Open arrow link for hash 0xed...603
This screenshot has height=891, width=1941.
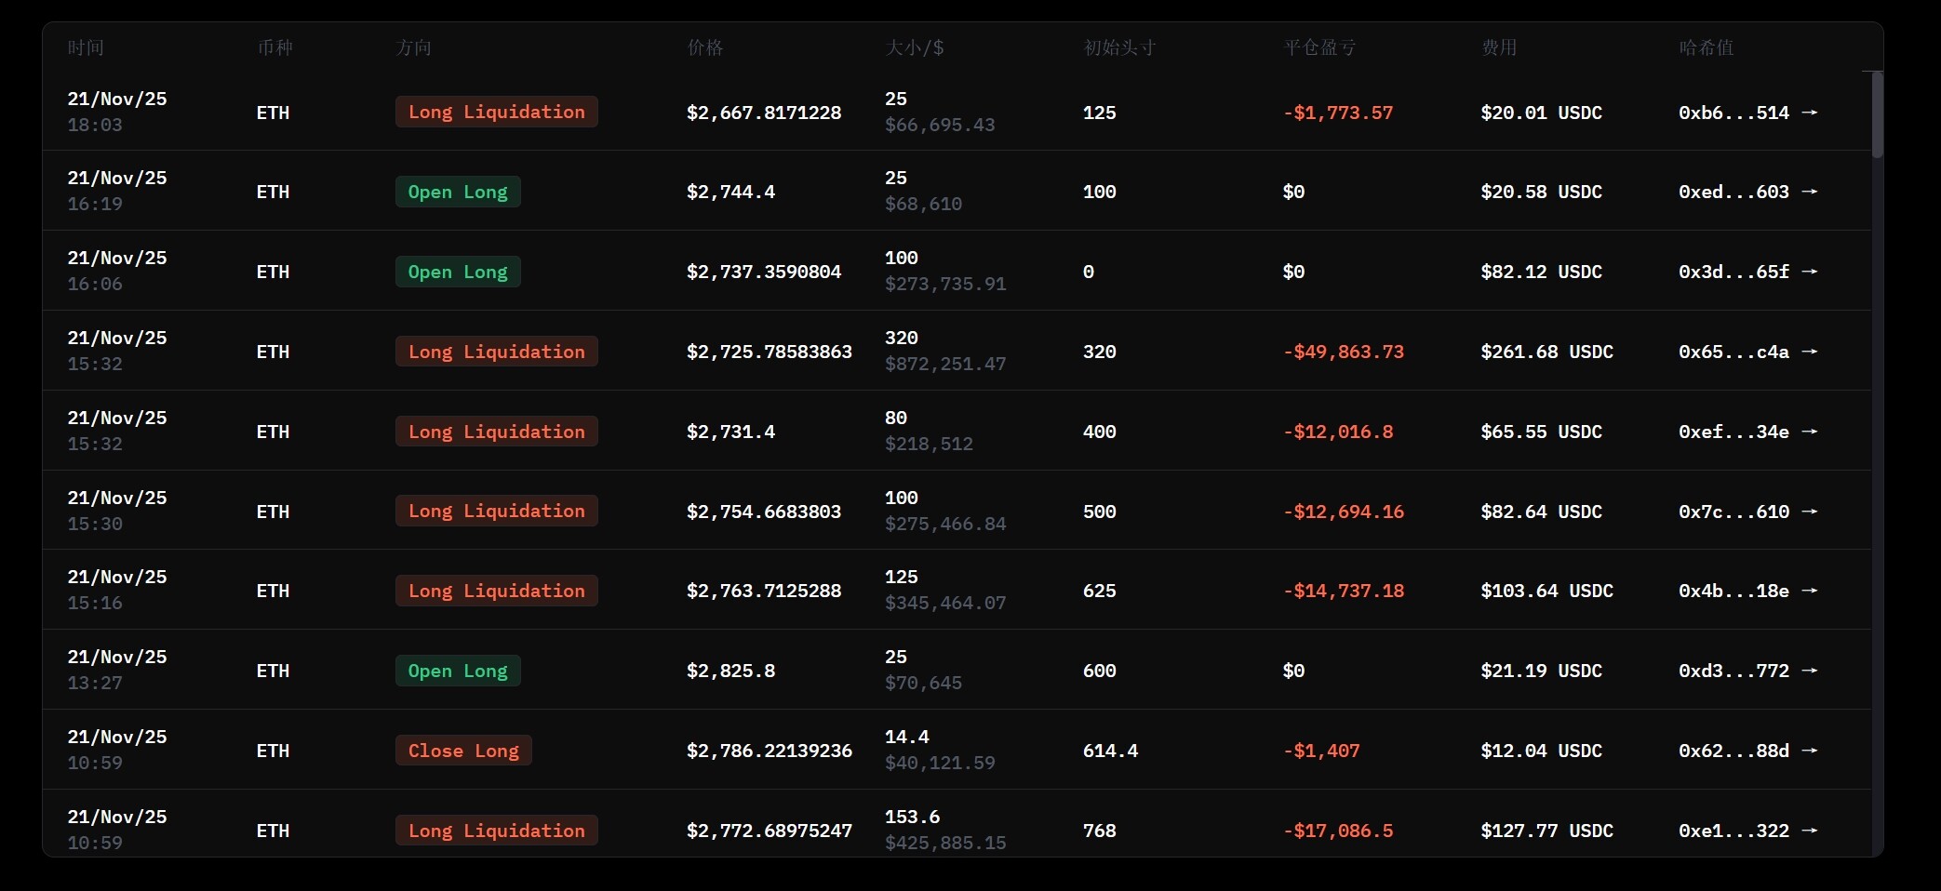(1809, 192)
